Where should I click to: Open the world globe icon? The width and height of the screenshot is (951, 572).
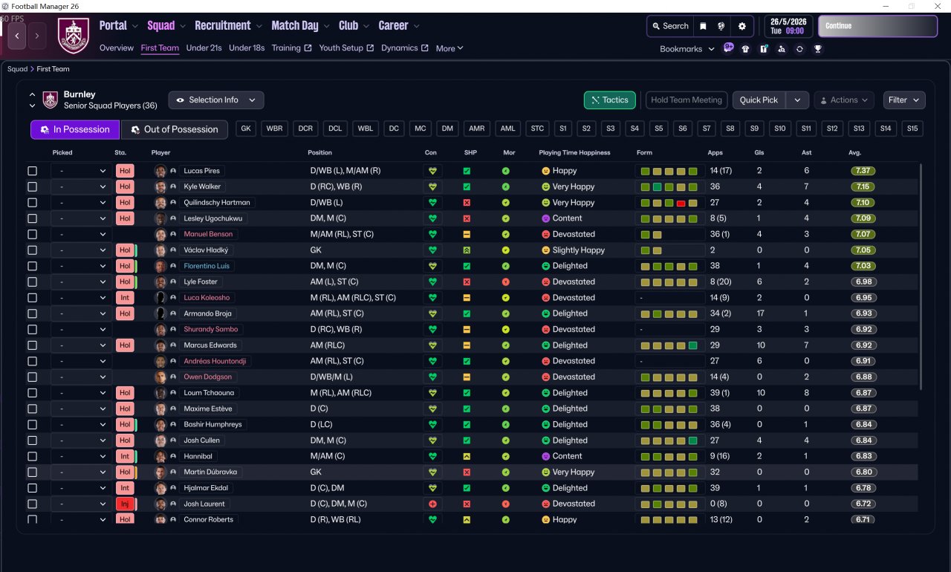pos(721,26)
